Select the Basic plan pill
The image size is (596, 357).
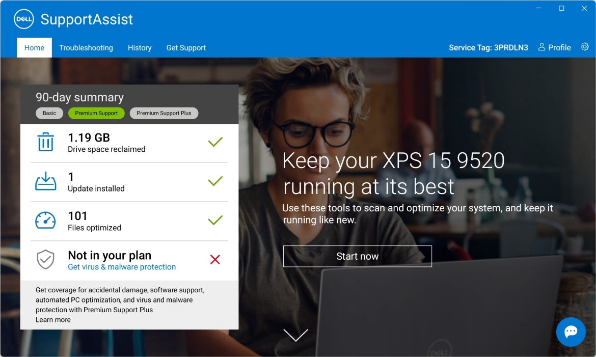click(x=49, y=113)
